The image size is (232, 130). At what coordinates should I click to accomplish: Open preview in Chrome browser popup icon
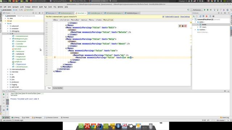pos(180,26)
